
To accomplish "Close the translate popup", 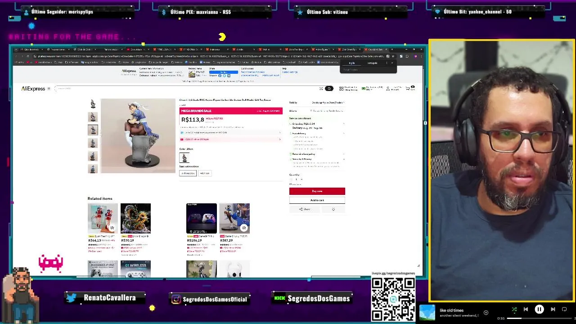I will pos(392,63).
